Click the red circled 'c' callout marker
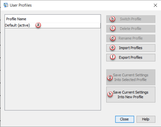Viewport: 161px width, 127px height. (x=113, y=28)
